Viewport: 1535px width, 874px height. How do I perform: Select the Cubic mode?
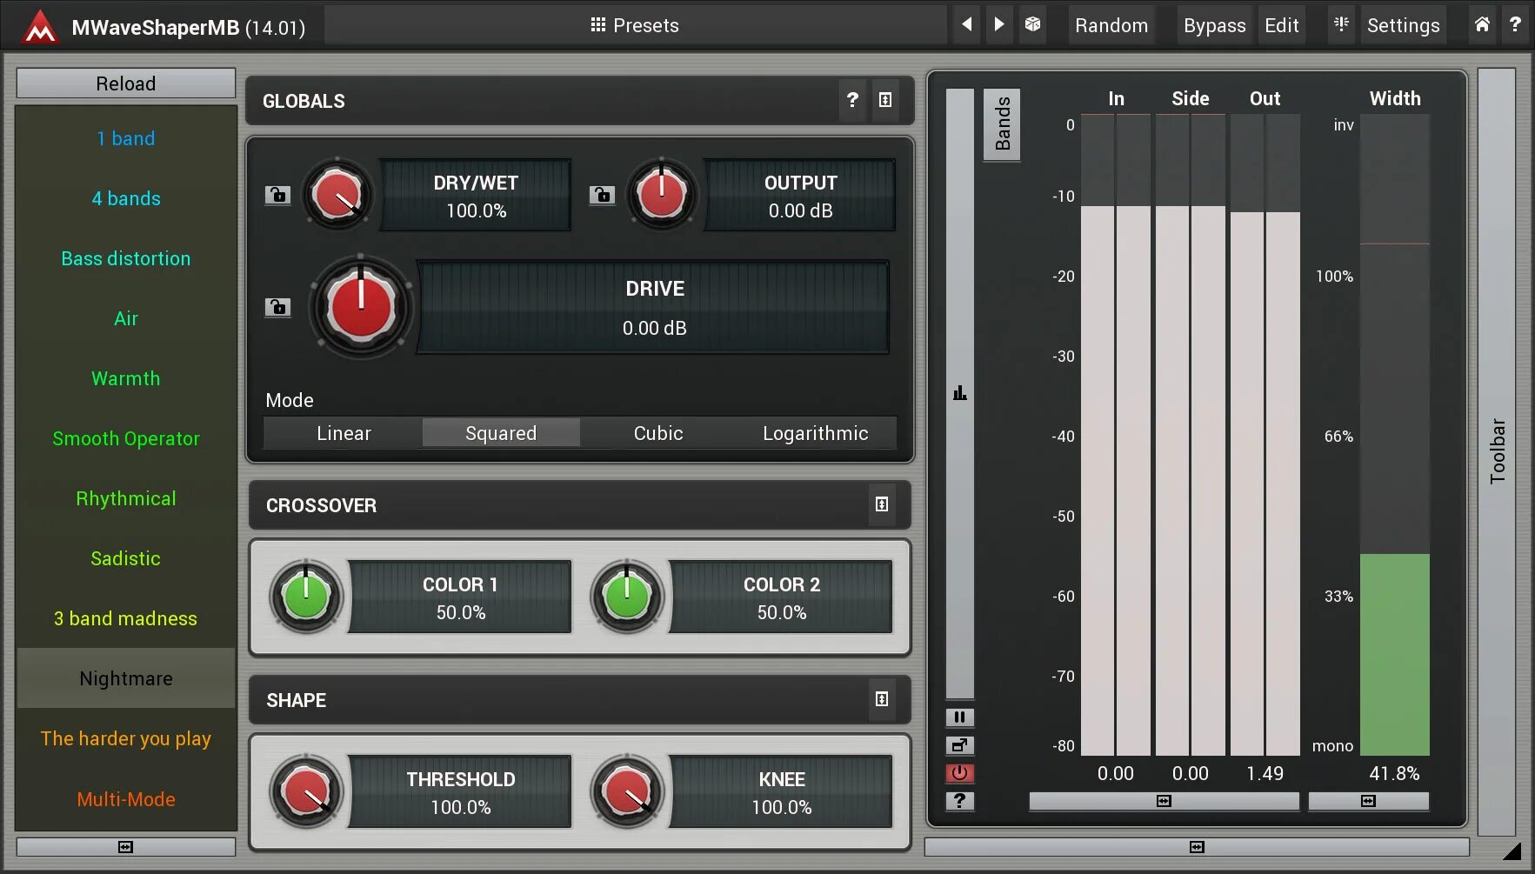click(658, 433)
